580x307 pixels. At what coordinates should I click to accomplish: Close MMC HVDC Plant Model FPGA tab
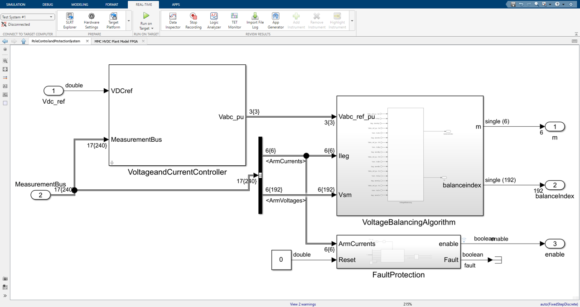(143, 41)
